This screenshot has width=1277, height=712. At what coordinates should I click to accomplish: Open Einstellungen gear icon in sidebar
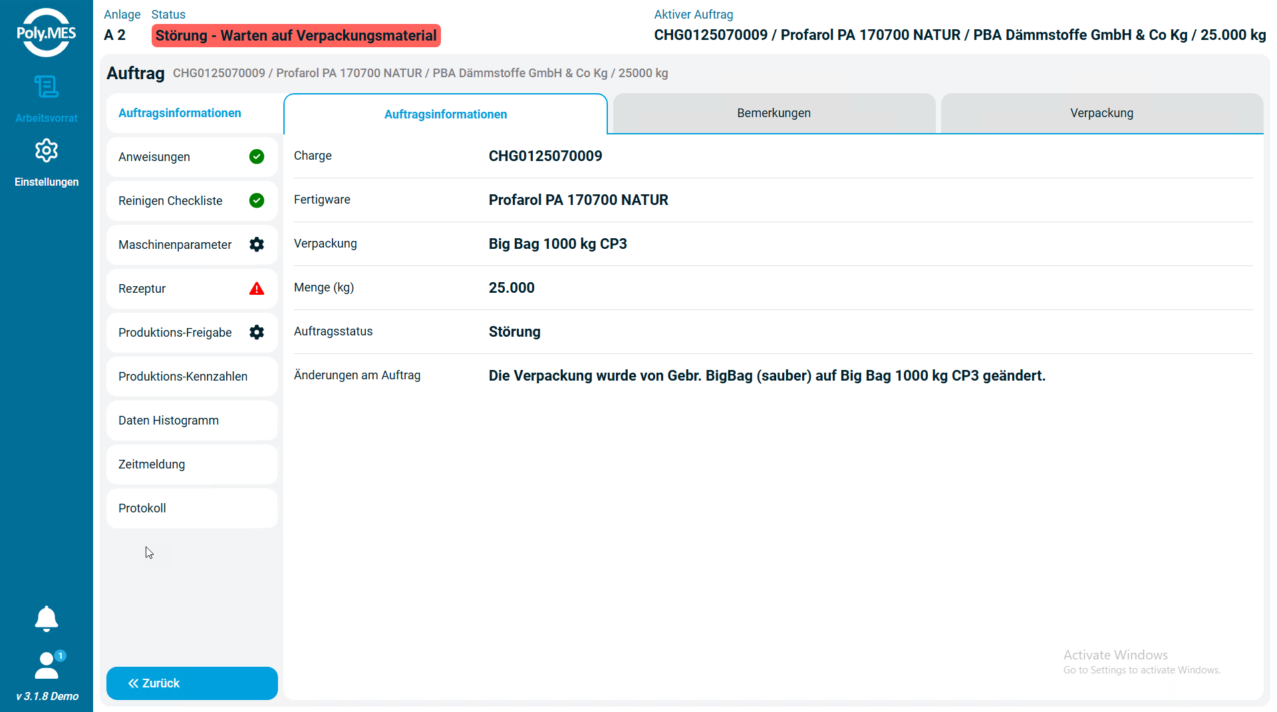pos(47,151)
